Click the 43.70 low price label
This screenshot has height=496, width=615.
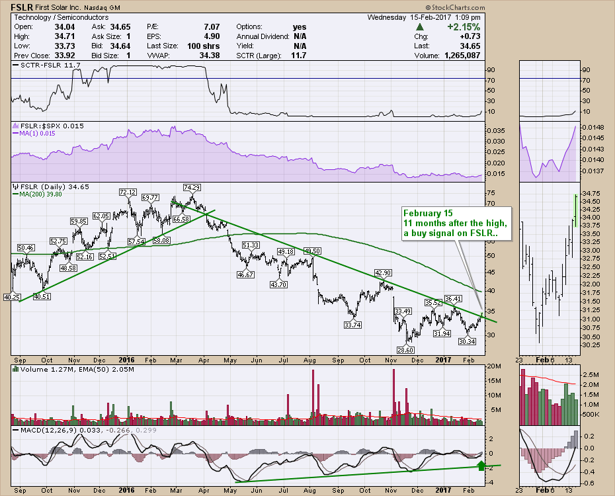click(x=278, y=284)
